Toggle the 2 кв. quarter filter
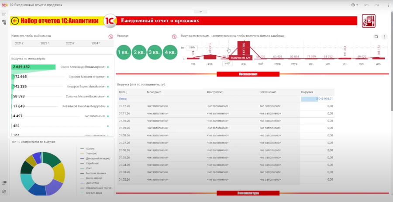393x202 pixels. pos(139,52)
